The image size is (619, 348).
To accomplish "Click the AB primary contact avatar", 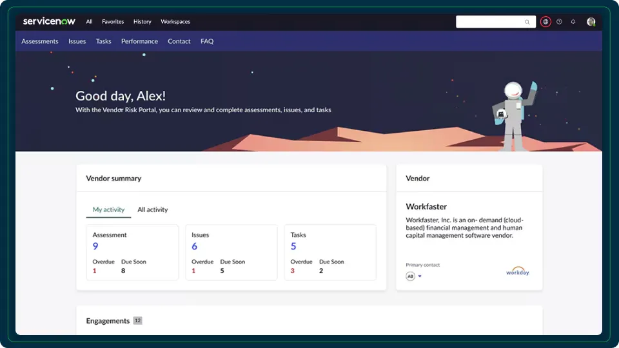I will (x=411, y=276).
